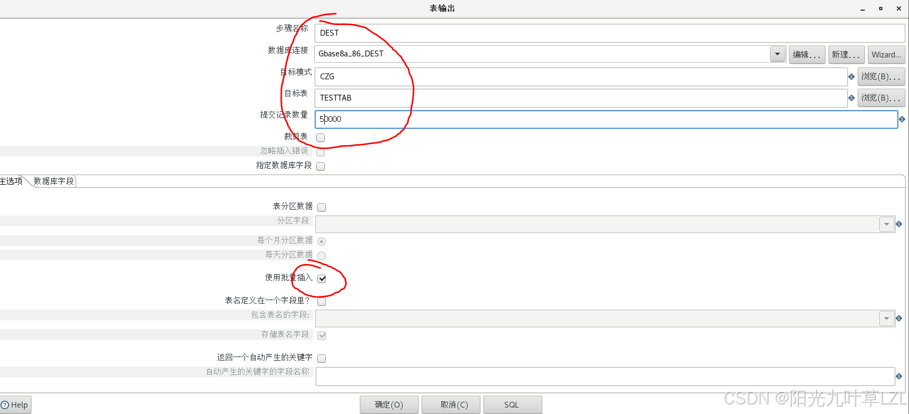Click variable icon beside 目标表 field
Viewport: 909px width, 414px height.
pos(851,98)
